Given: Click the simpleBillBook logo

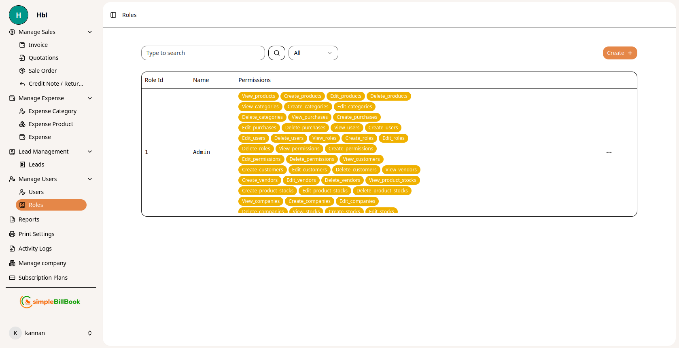Looking at the screenshot, I should [x=50, y=302].
